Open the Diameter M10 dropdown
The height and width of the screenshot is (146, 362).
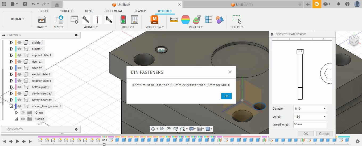coord(310,109)
